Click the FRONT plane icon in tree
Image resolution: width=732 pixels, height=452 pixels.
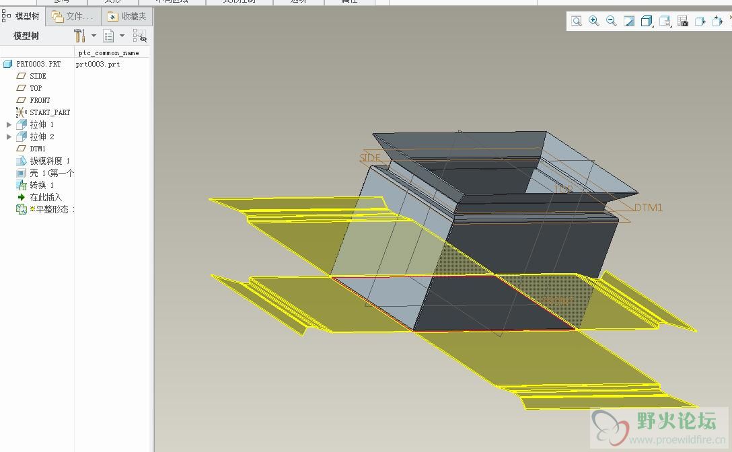click(x=22, y=100)
